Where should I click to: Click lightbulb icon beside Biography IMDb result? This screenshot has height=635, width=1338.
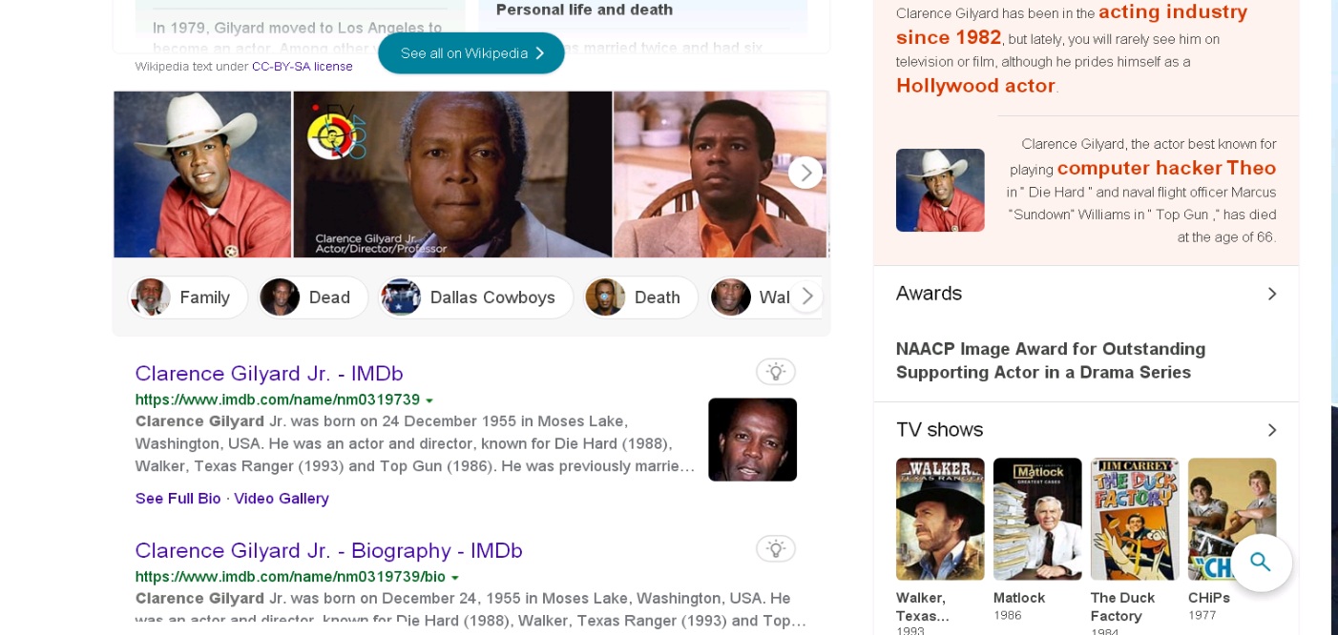776,549
